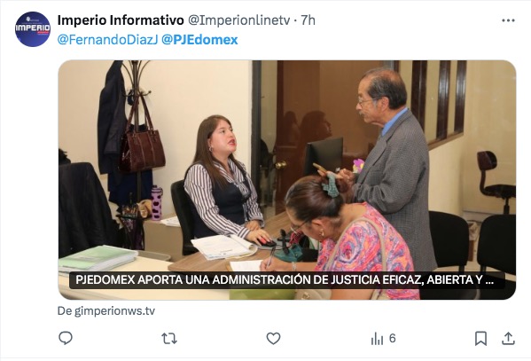
Task: Open the tweet via 7h timestamp
Action: click(308, 20)
